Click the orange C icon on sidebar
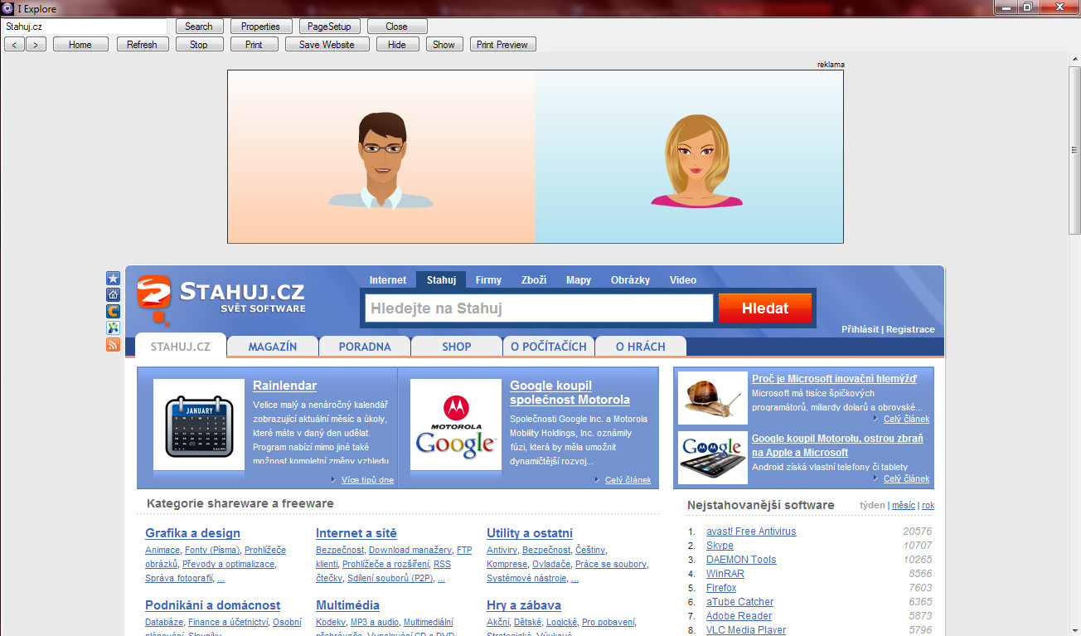 pos(113,312)
